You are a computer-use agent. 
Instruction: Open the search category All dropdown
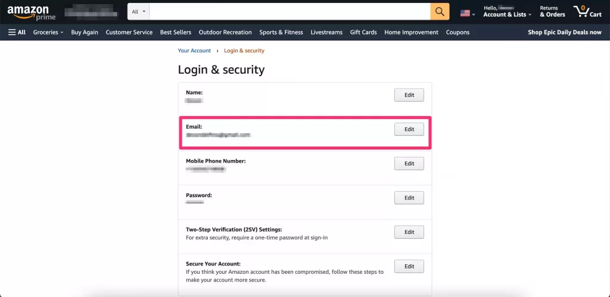click(x=139, y=11)
